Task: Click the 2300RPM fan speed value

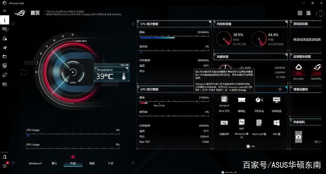Action: (280, 72)
